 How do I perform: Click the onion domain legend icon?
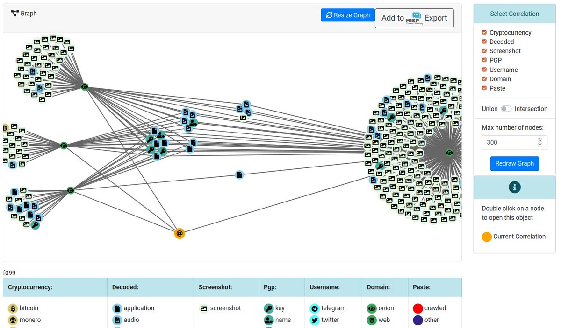[x=372, y=308]
